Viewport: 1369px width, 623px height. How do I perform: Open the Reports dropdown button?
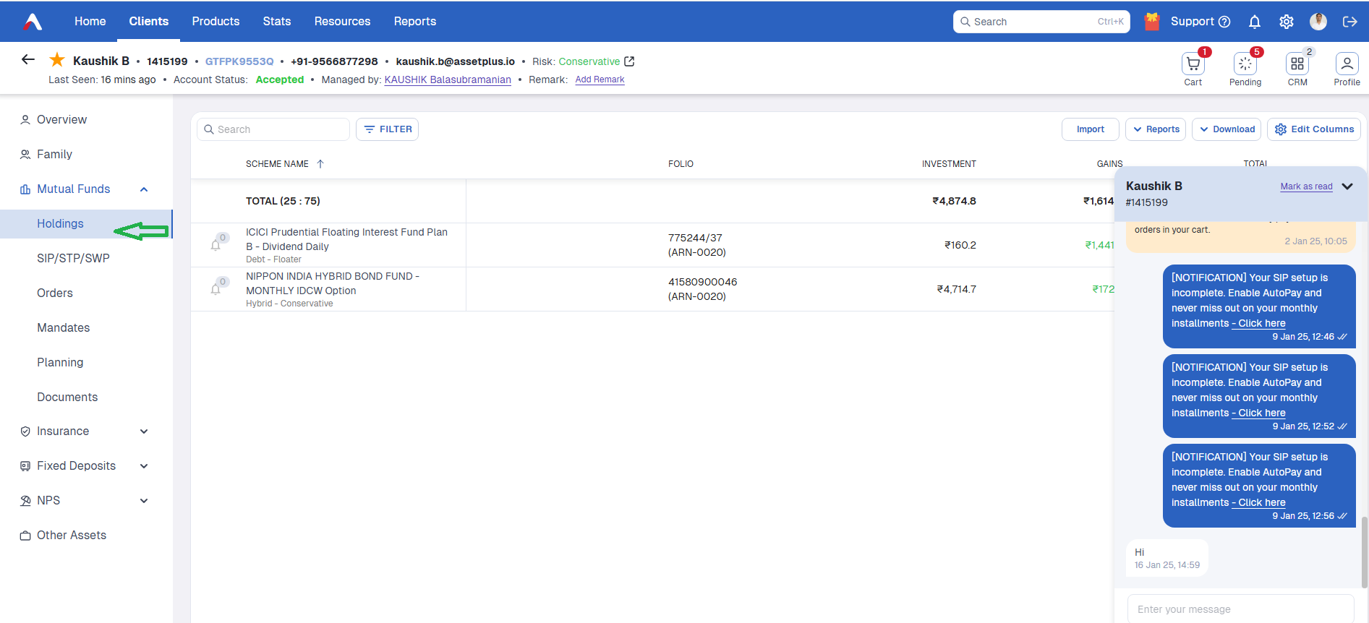click(1156, 129)
